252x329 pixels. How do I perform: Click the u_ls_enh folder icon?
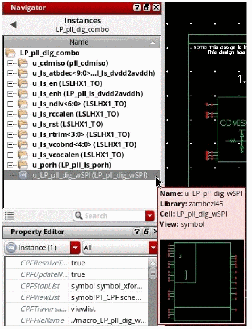[x=23, y=93]
